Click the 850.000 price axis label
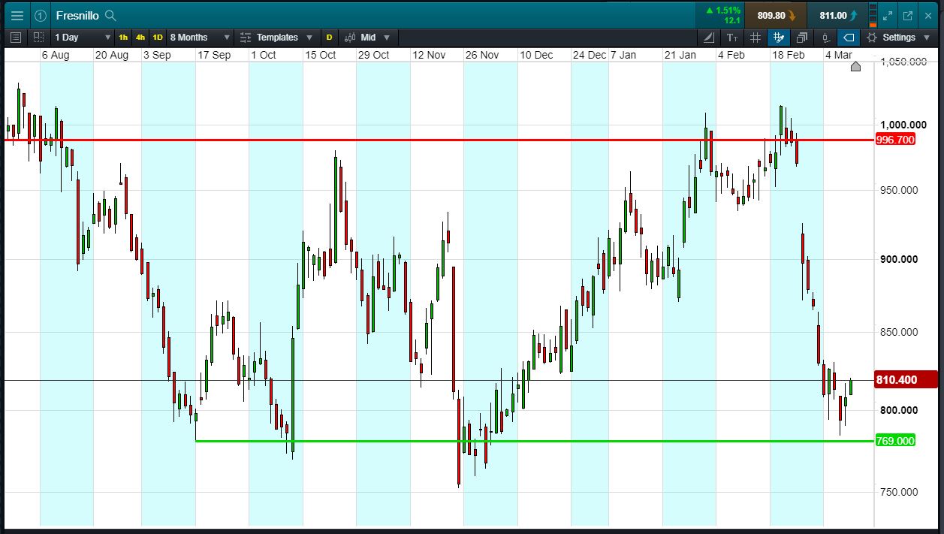This screenshot has height=534, width=944. [x=899, y=332]
